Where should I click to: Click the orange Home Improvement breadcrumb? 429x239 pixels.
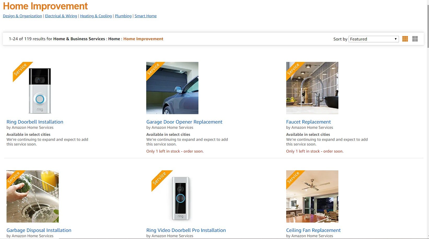pos(143,39)
